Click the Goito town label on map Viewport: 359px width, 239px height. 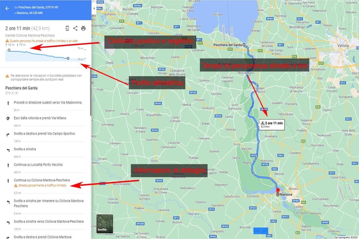[x=237, y=144]
